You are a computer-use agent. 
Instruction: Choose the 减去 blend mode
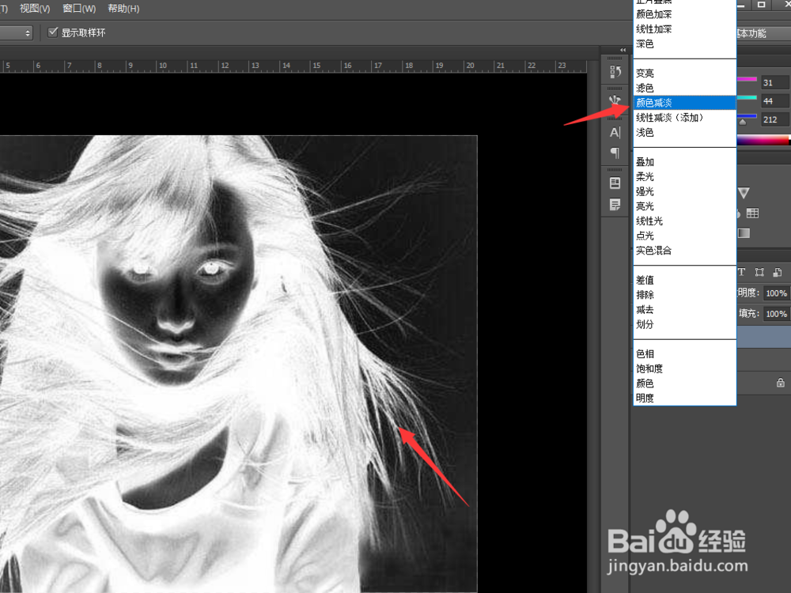684,309
